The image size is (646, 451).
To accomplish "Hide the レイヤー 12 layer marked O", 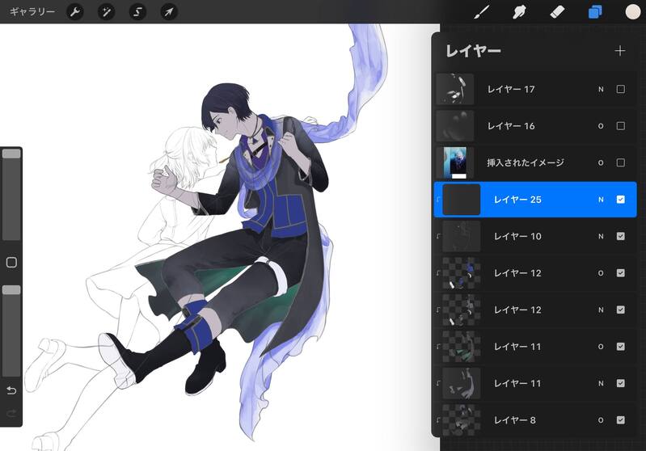I will (620, 272).
